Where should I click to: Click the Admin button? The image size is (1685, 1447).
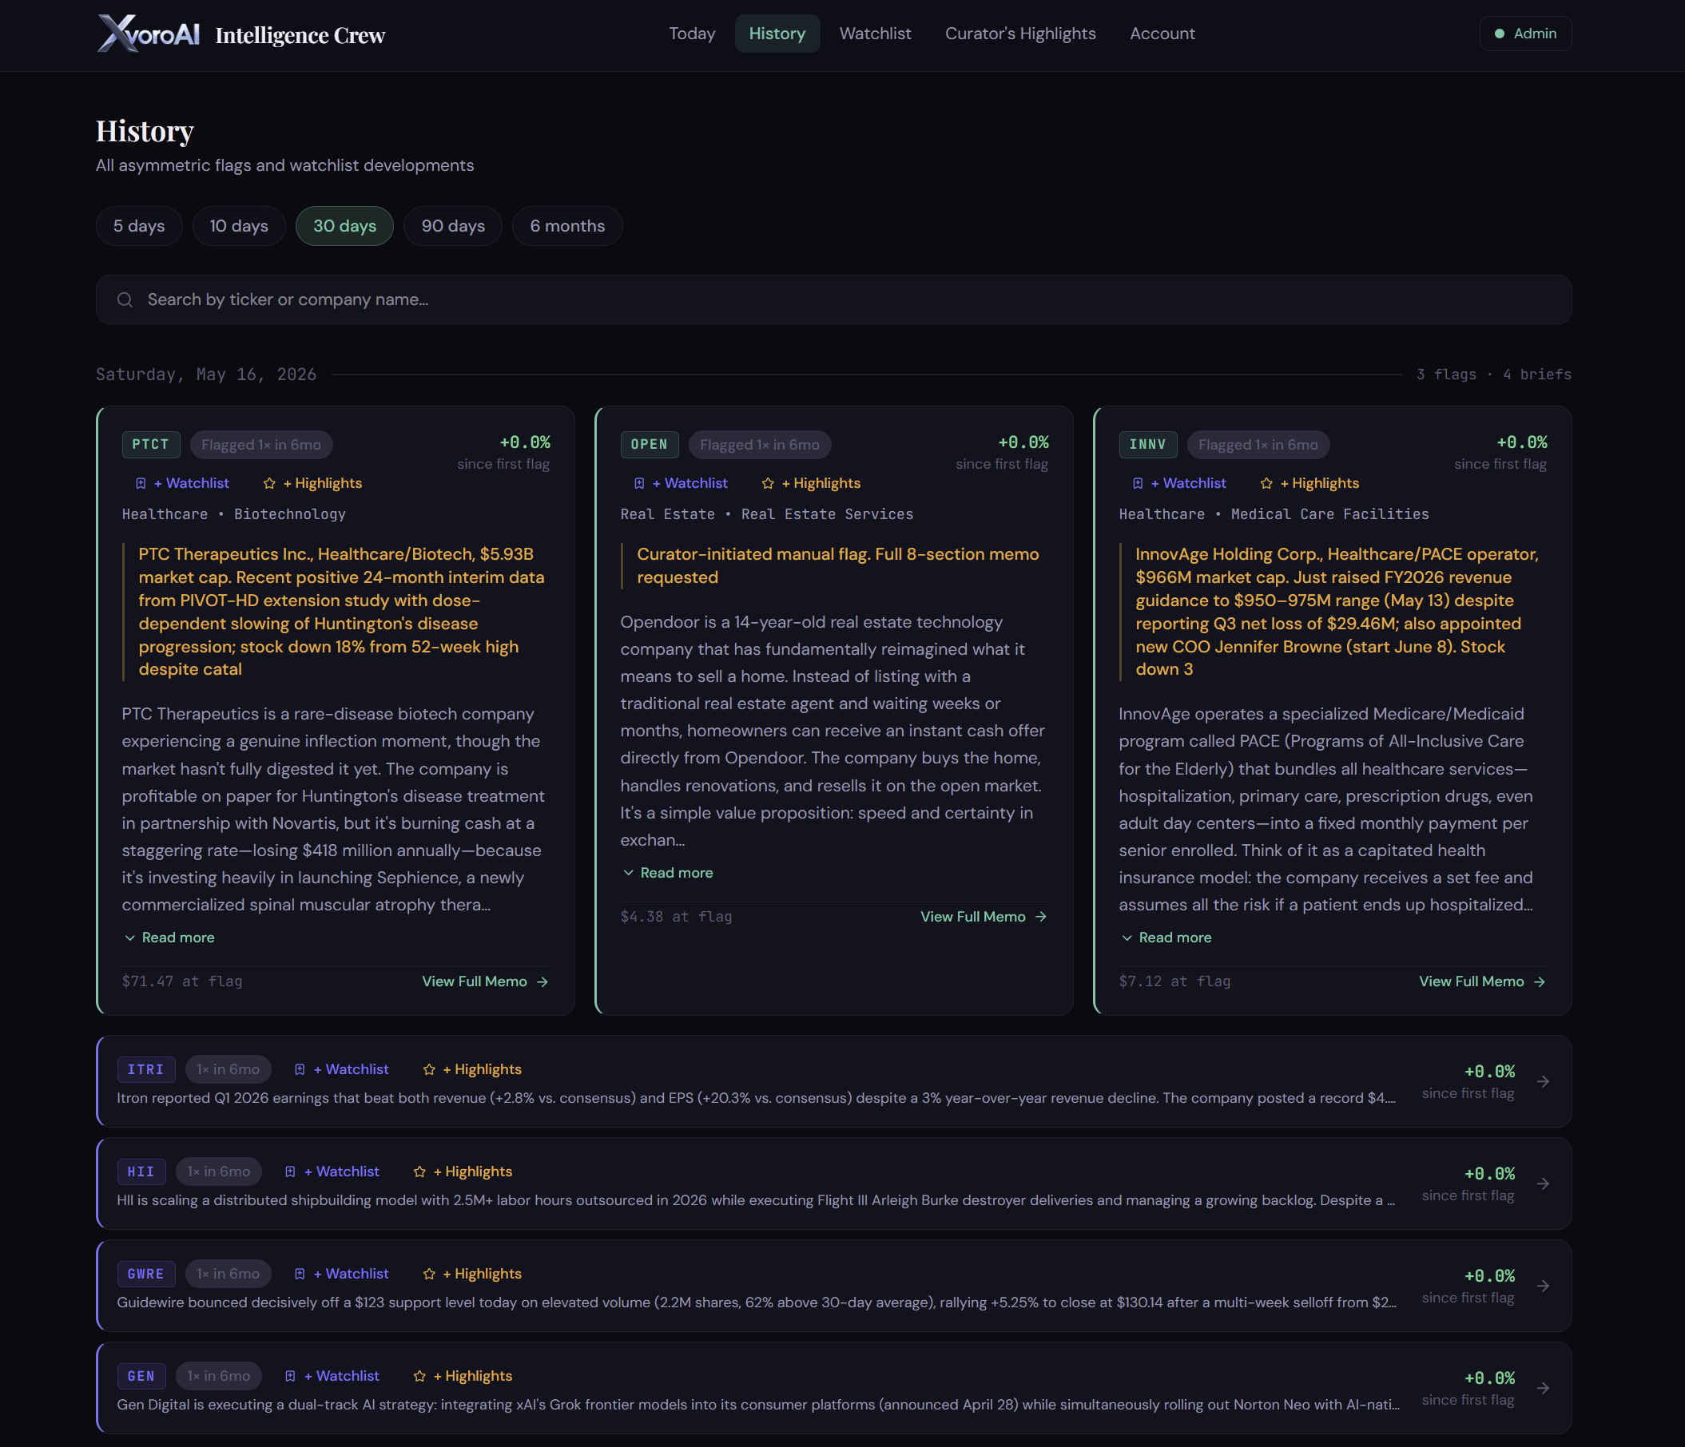click(1526, 34)
